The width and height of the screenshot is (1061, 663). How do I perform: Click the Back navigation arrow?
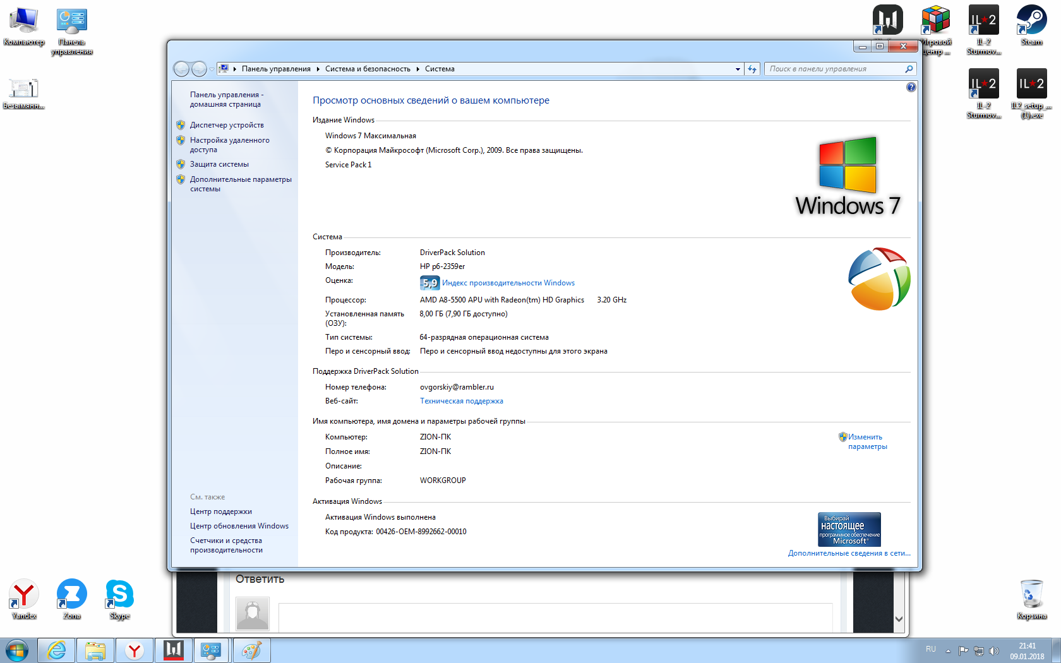181,68
